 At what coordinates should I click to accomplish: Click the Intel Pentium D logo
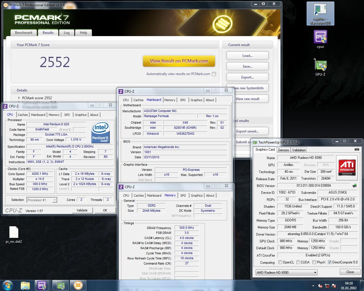[100, 132]
